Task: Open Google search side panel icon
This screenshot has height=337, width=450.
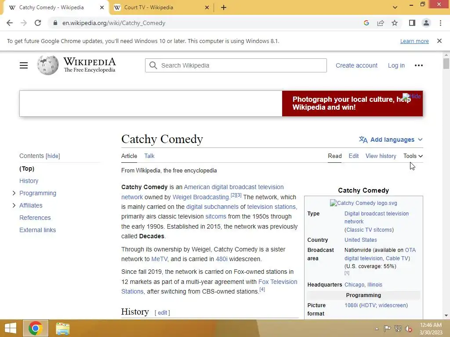Action: [366, 23]
